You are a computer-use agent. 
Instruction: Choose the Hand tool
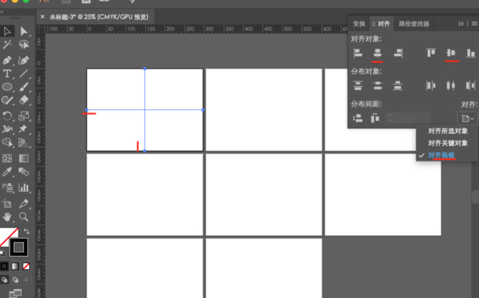click(x=8, y=217)
